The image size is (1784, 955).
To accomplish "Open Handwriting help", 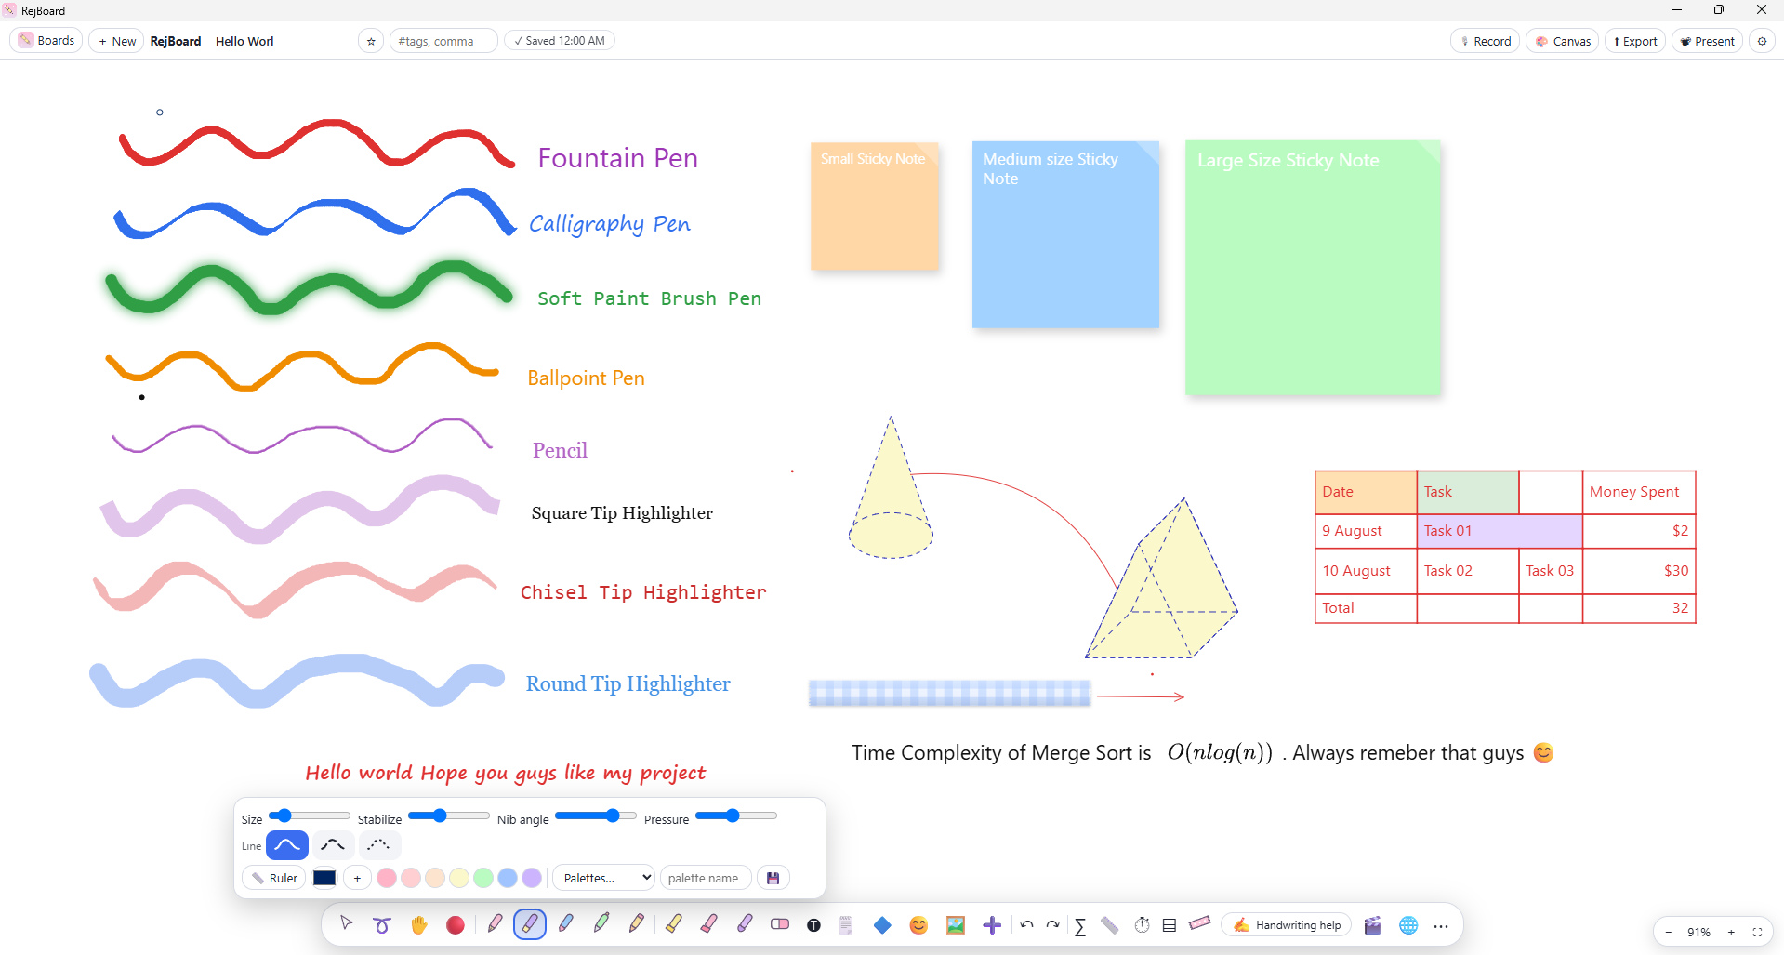I will point(1287,924).
